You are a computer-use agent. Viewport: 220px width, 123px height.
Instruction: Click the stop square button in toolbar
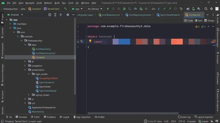click(x=146, y=9)
